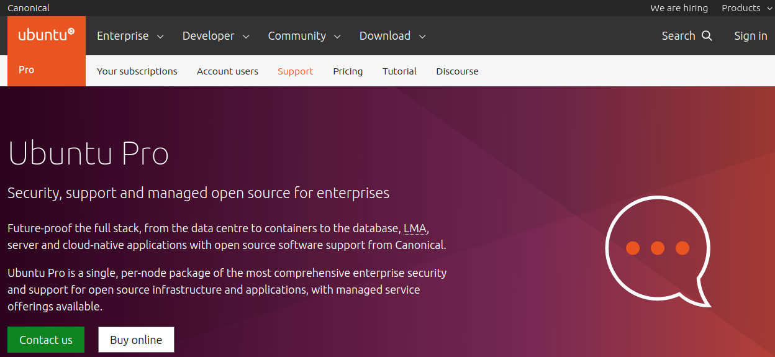Select the Support tab
Image resolution: width=775 pixels, height=357 pixels.
[296, 71]
